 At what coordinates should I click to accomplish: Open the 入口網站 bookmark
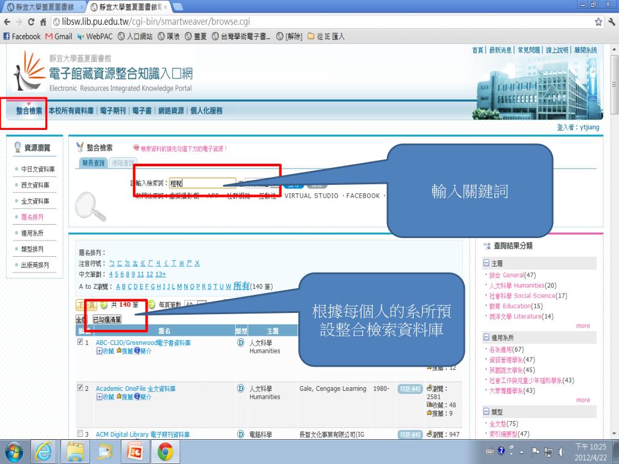pos(135,36)
